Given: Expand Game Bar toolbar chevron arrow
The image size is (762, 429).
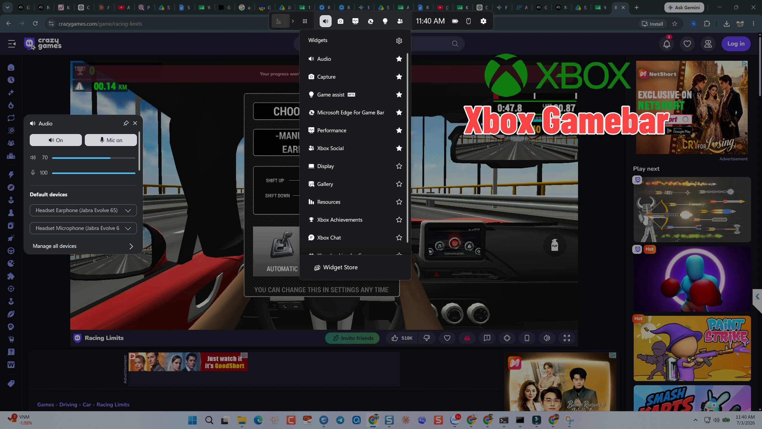Looking at the screenshot, I should (293, 21).
